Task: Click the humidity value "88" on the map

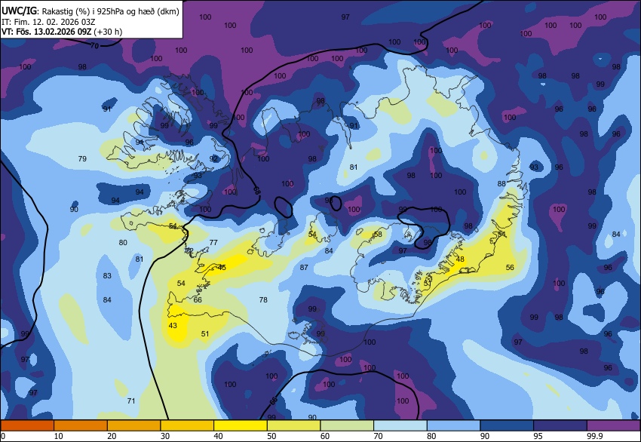Action: pos(501,184)
